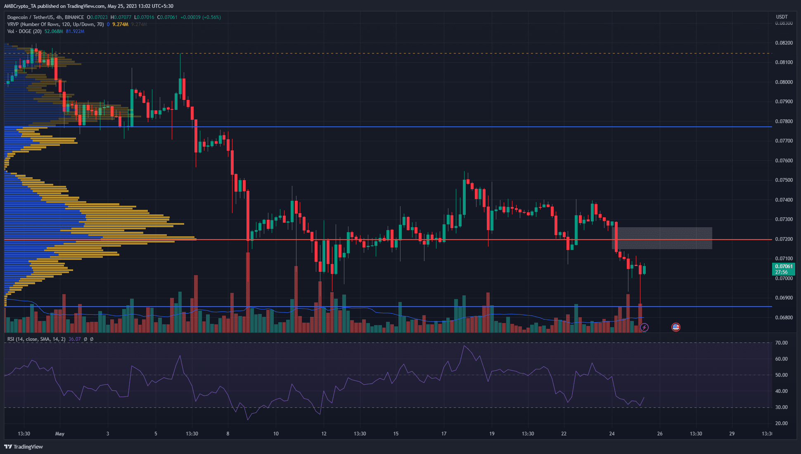The image size is (801, 454).
Task: Select the orange dashed line near 0.08150
Action: coord(388,53)
